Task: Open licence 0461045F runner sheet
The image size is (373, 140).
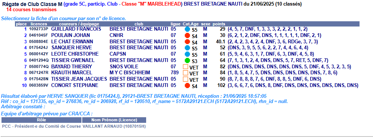Action: coord(38,35)
